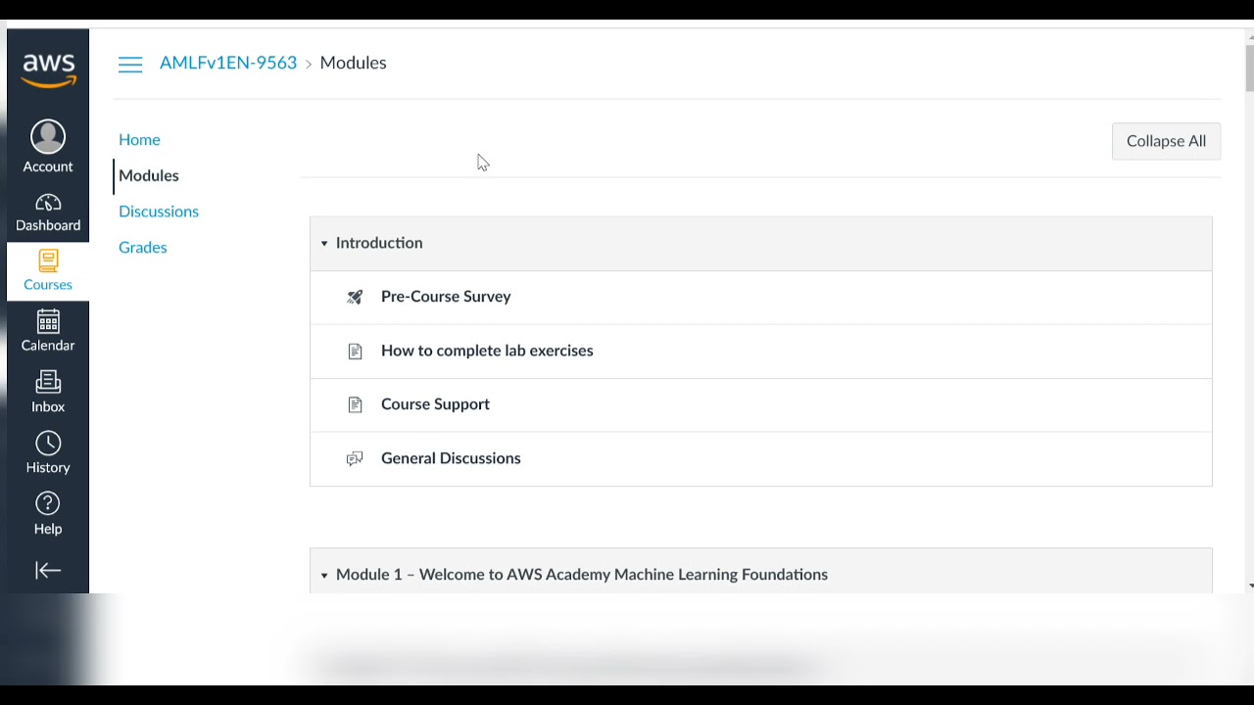Open the General Discussions item
The height and width of the screenshot is (705, 1254).
(x=451, y=458)
